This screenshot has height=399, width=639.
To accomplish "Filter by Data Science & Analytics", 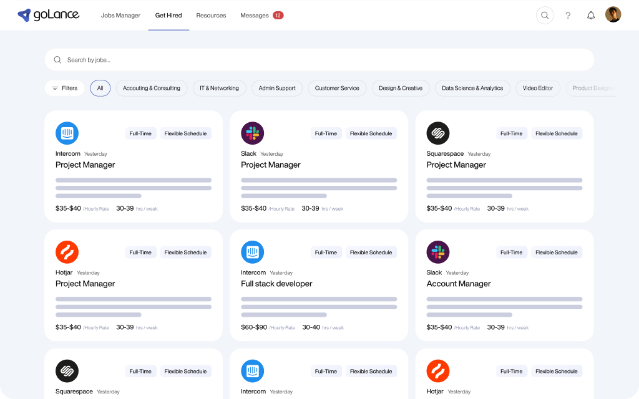I will click(473, 88).
